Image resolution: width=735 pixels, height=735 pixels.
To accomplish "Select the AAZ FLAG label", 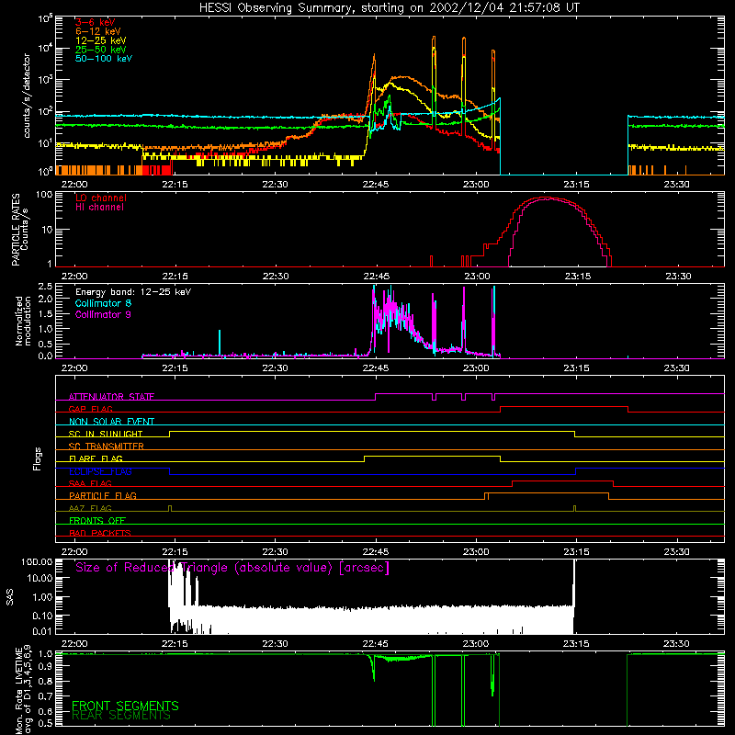I will pos(90,509).
